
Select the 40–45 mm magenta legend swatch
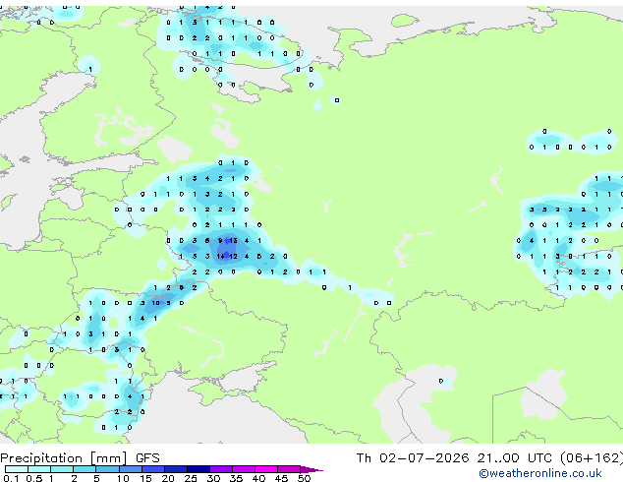[266, 469]
